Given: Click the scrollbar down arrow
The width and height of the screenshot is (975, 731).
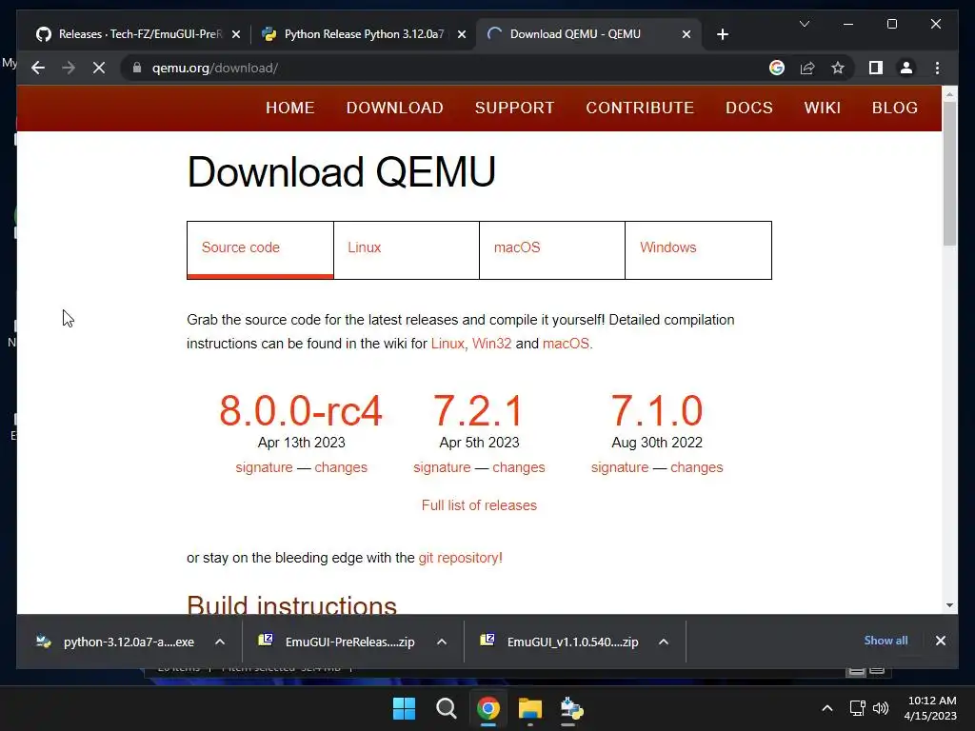Looking at the screenshot, I should pos(949,604).
